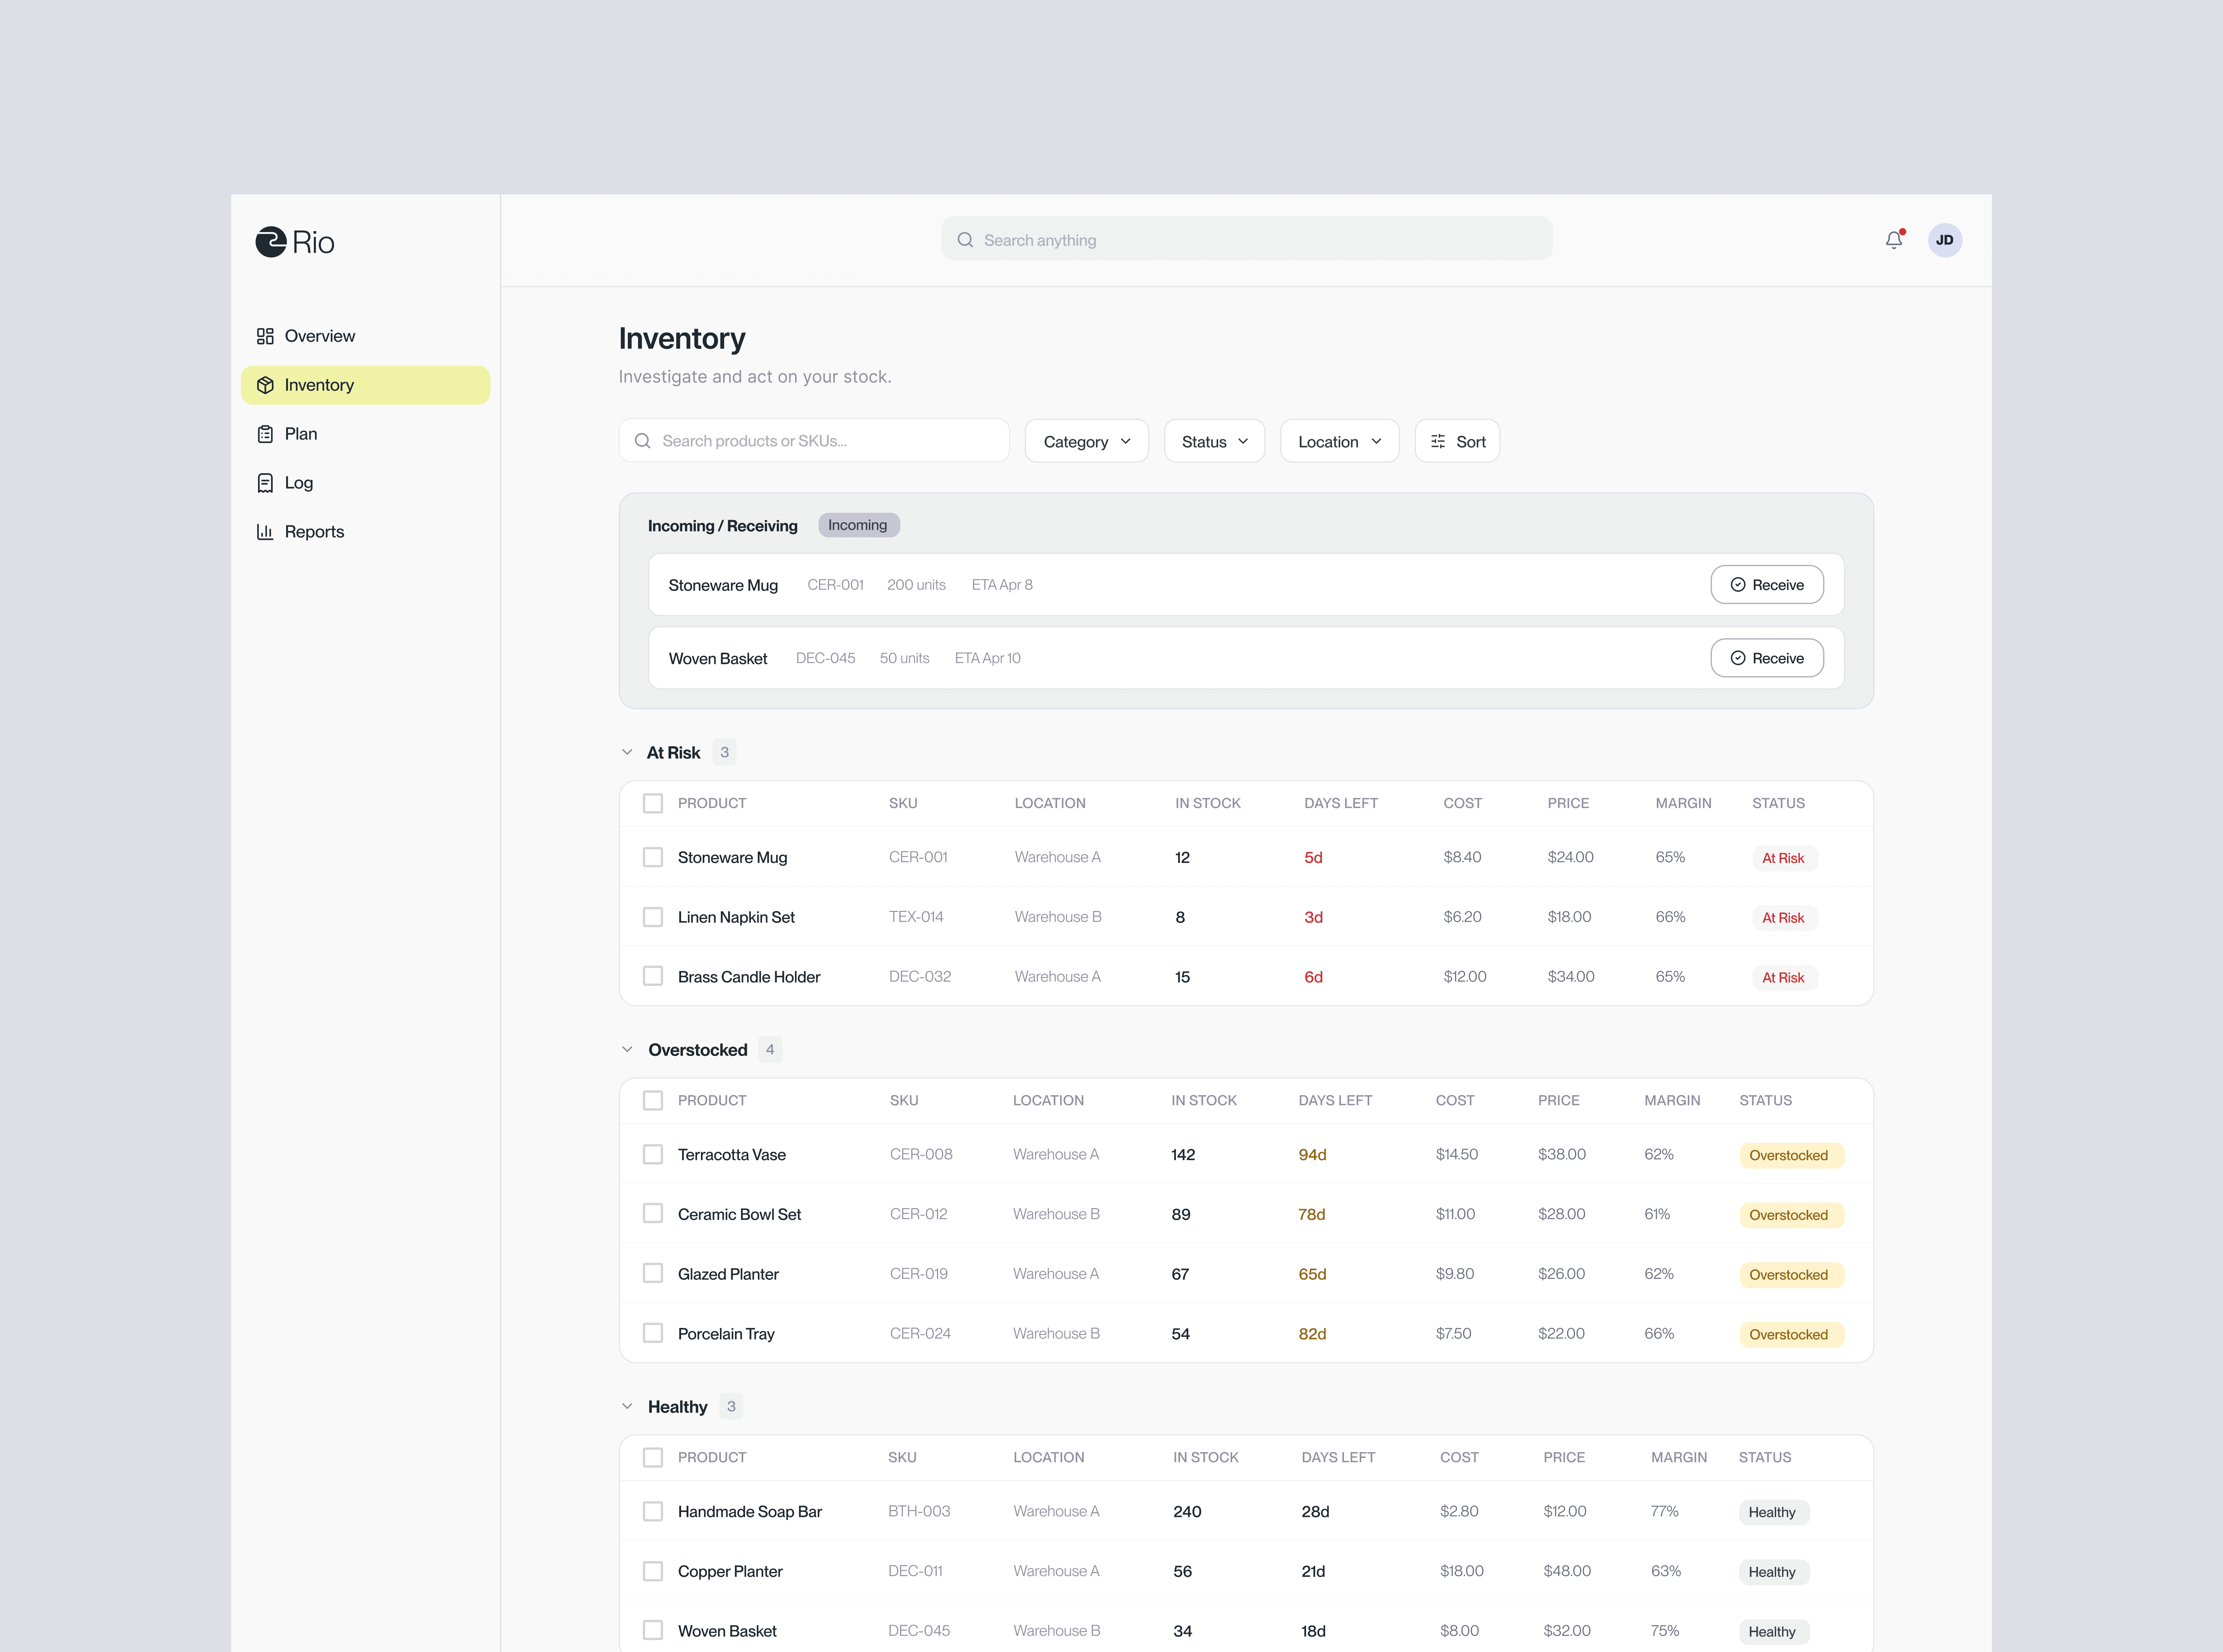Select all Overstocked products via header checkbox
The height and width of the screenshot is (1652, 2223).
(653, 1100)
